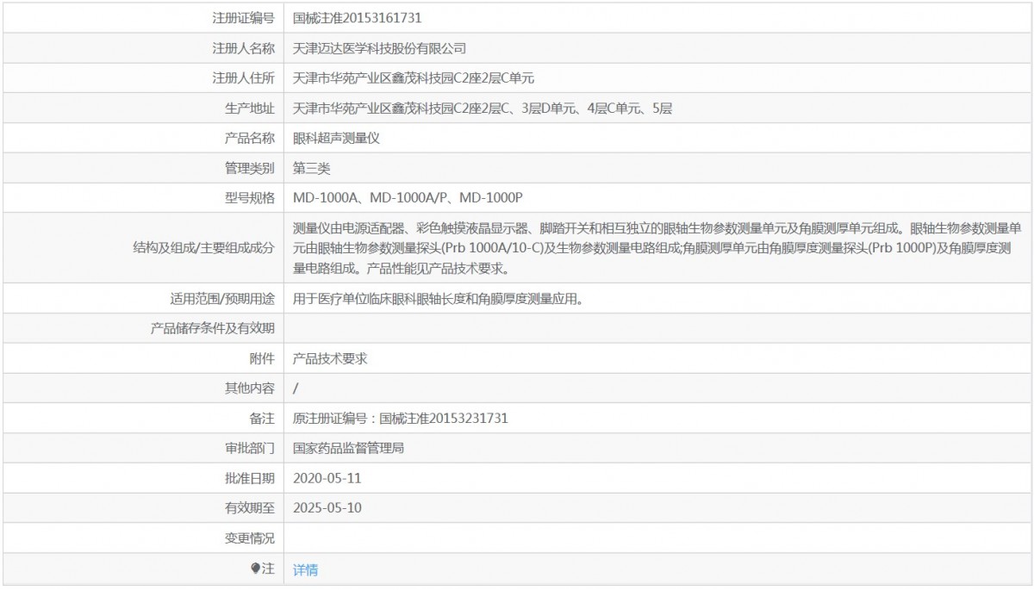Viewport: 1034px width, 590px height.
Task: Click the 审批部门 label
Action: (x=250, y=449)
